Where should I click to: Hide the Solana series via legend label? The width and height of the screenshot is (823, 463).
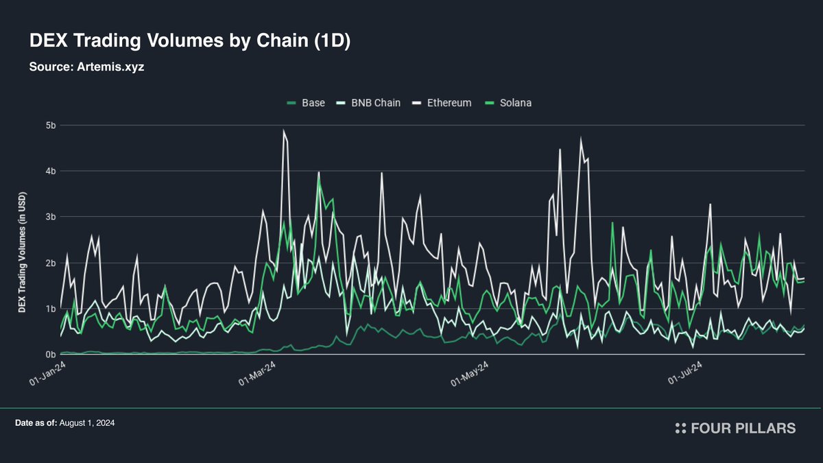click(515, 103)
